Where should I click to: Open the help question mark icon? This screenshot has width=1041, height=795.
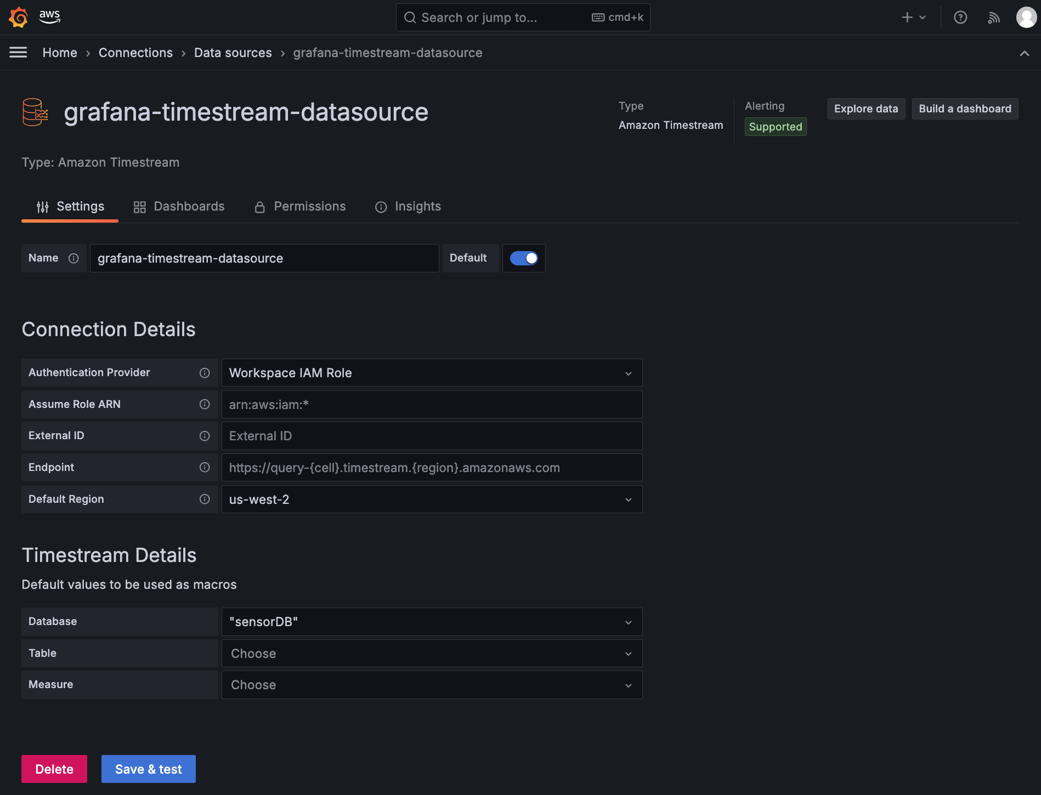pos(960,18)
